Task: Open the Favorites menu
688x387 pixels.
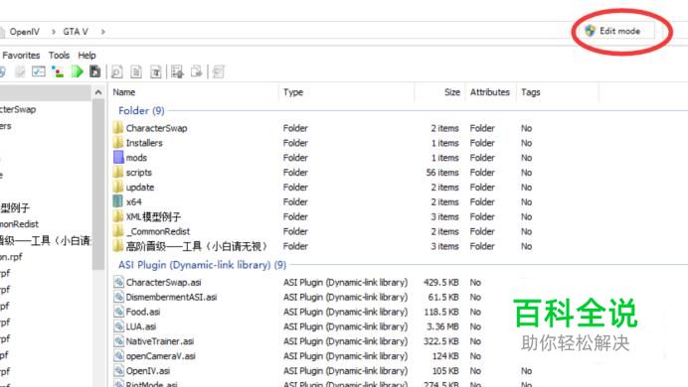Action: click(x=21, y=56)
